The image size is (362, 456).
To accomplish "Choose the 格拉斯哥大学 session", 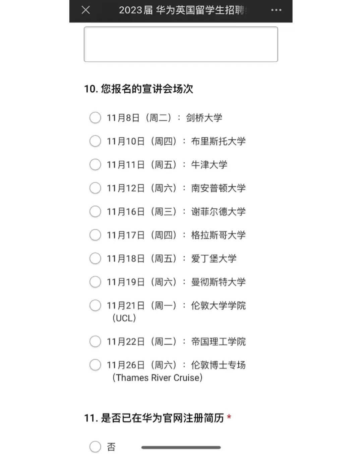I will pos(95,235).
